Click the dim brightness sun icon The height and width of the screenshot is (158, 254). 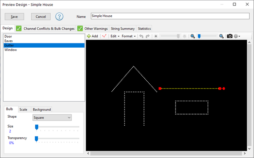[x=156, y=36]
